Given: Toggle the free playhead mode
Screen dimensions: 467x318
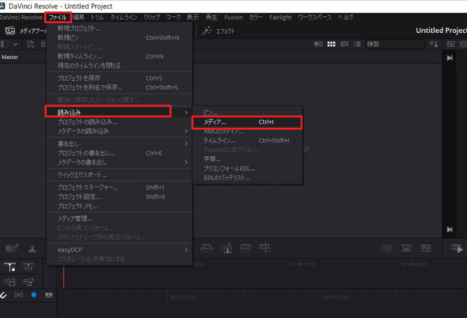Looking at the screenshot, I should point(28,268).
